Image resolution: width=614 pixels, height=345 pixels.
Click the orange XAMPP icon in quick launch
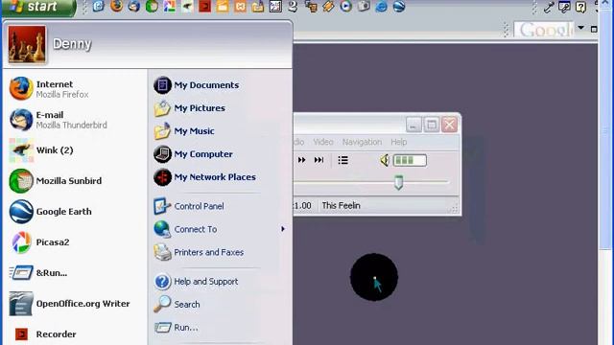pyautogui.click(x=240, y=6)
